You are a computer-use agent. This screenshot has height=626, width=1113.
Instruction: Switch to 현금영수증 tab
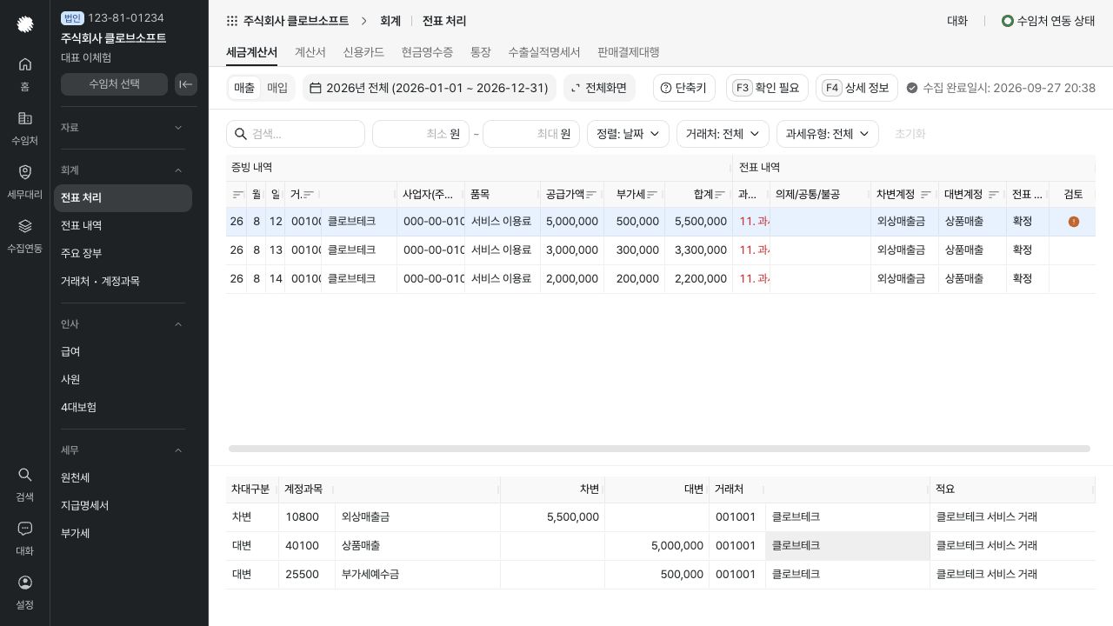(427, 52)
